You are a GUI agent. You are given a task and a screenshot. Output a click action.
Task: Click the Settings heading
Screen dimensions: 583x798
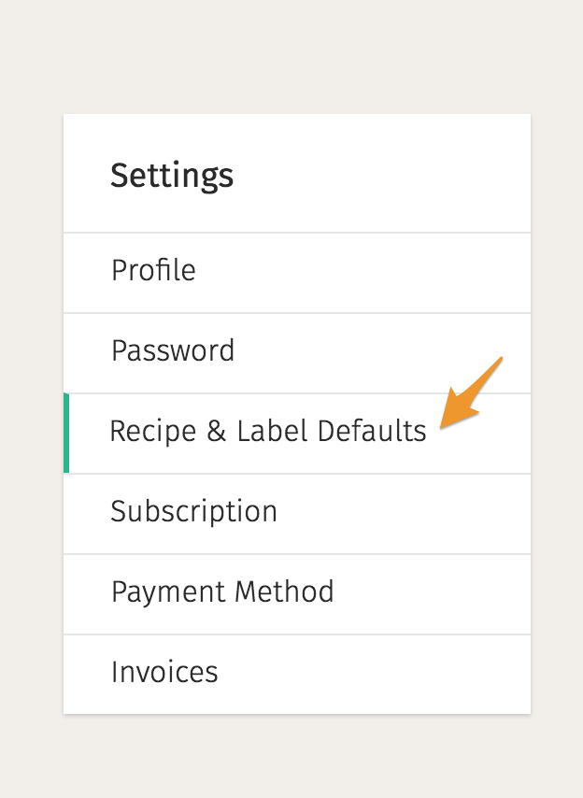[x=172, y=176]
